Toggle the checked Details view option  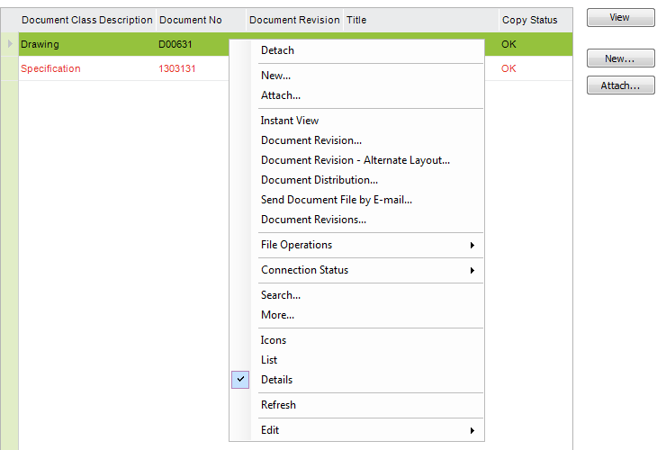[276, 380]
